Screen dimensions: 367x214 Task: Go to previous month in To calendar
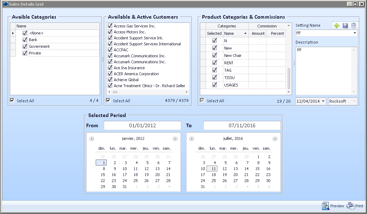tap(192, 139)
